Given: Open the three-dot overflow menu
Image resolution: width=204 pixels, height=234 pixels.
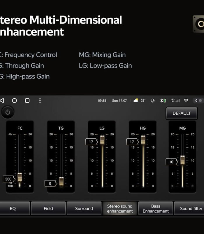Looking at the screenshot, I should coord(40,101).
